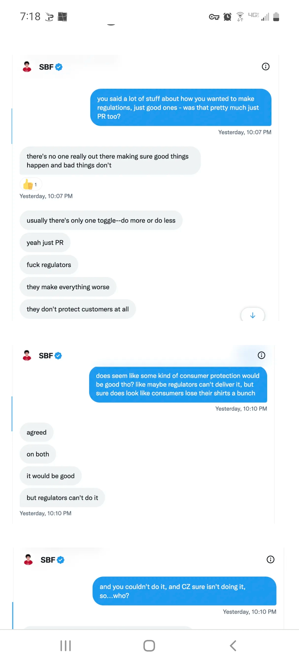This screenshot has height=664, width=299.
Task: Tap the blue "CZ sure isn't doing it" message
Action: pyautogui.click(x=184, y=591)
